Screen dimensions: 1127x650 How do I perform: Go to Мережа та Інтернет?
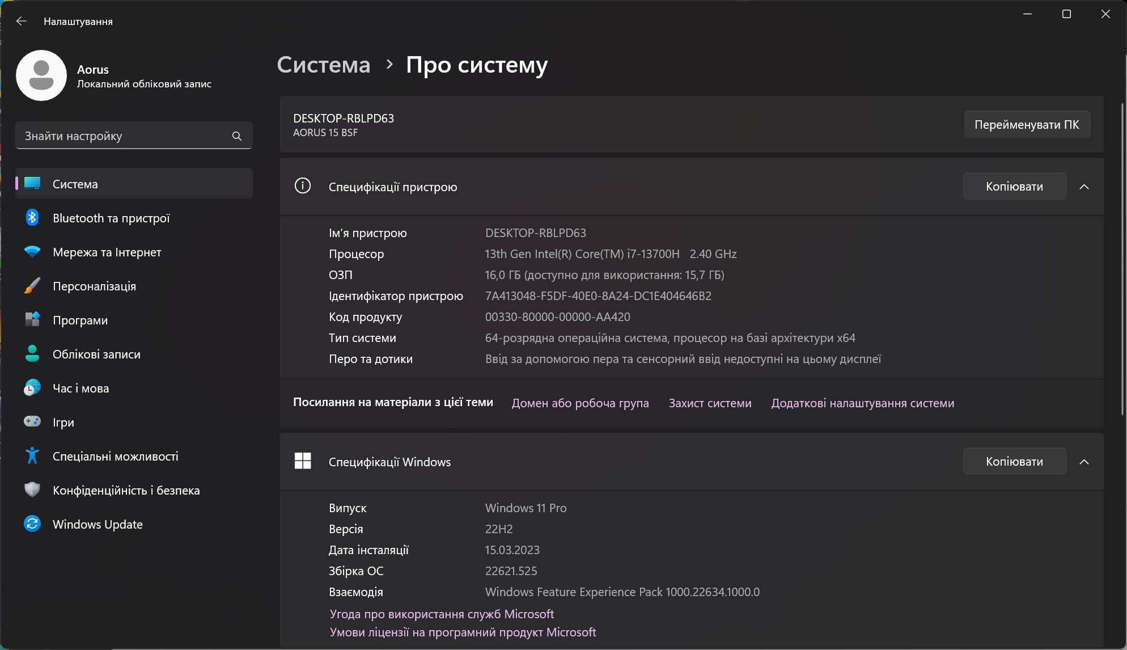pyautogui.click(x=134, y=252)
